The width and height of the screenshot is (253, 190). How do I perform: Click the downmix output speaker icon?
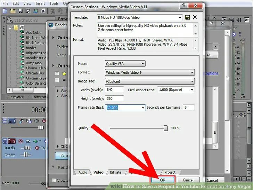point(231,20)
